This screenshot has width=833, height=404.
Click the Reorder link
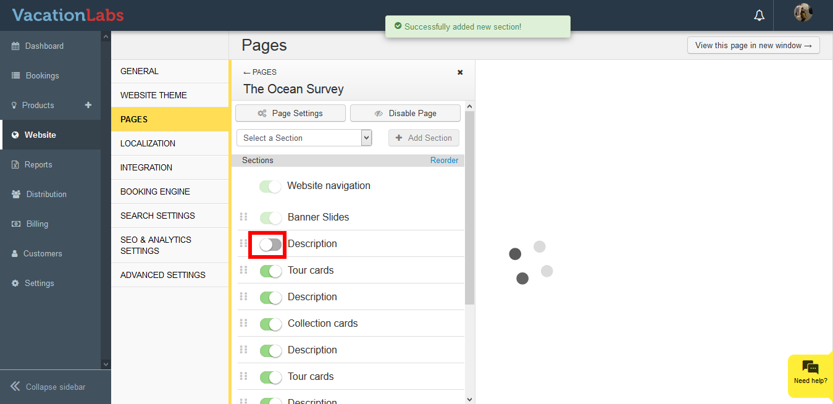[444, 161]
